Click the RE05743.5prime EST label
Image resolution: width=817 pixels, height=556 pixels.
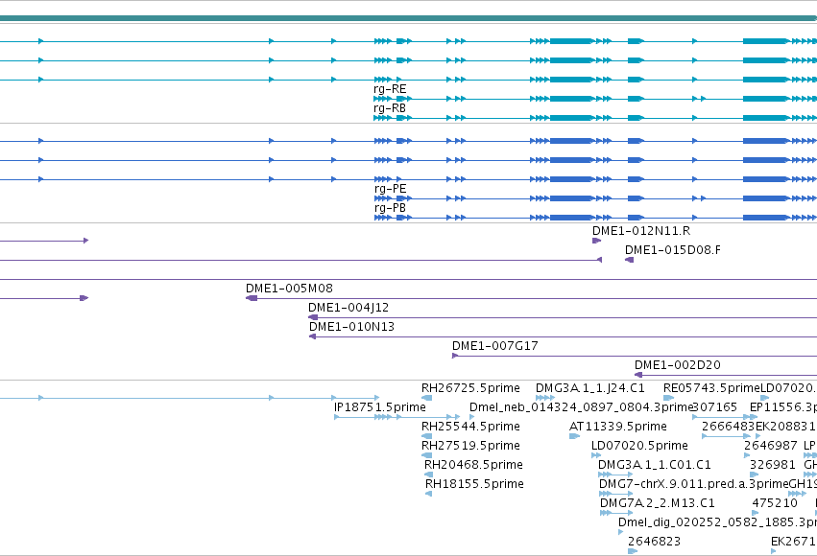point(711,388)
